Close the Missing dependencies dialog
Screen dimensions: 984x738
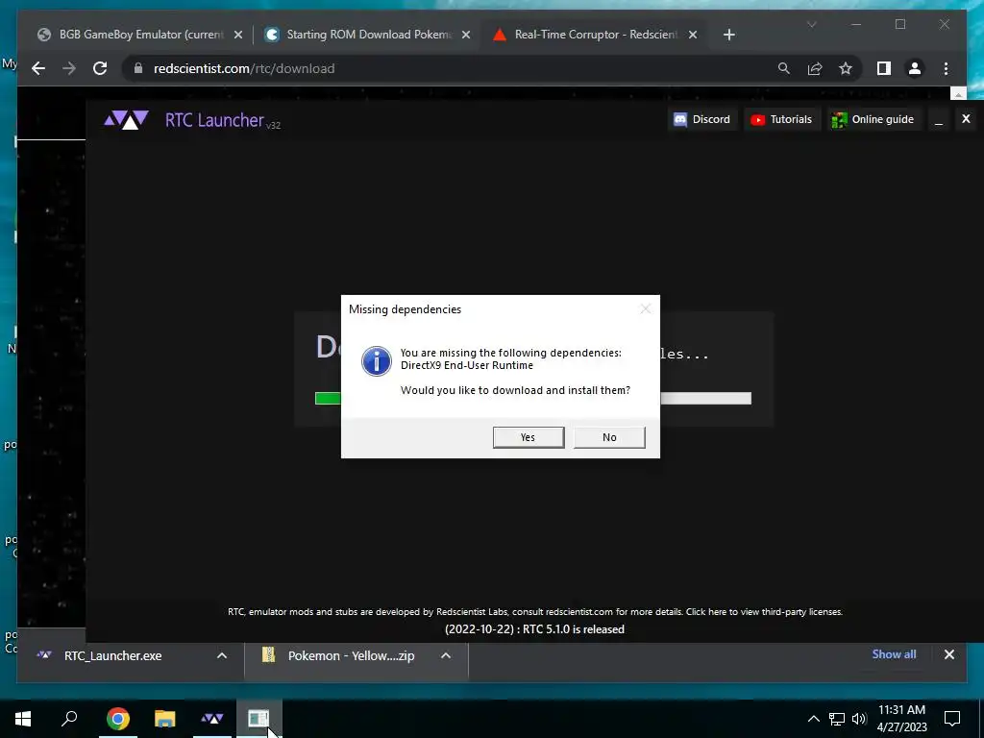pos(645,308)
